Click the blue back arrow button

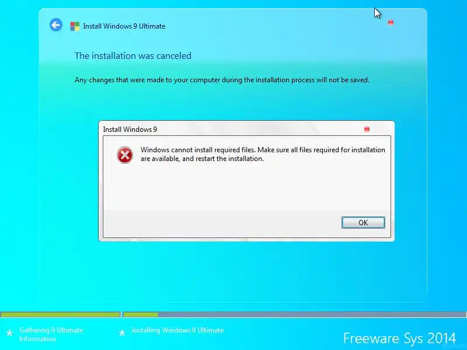point(56,24)
